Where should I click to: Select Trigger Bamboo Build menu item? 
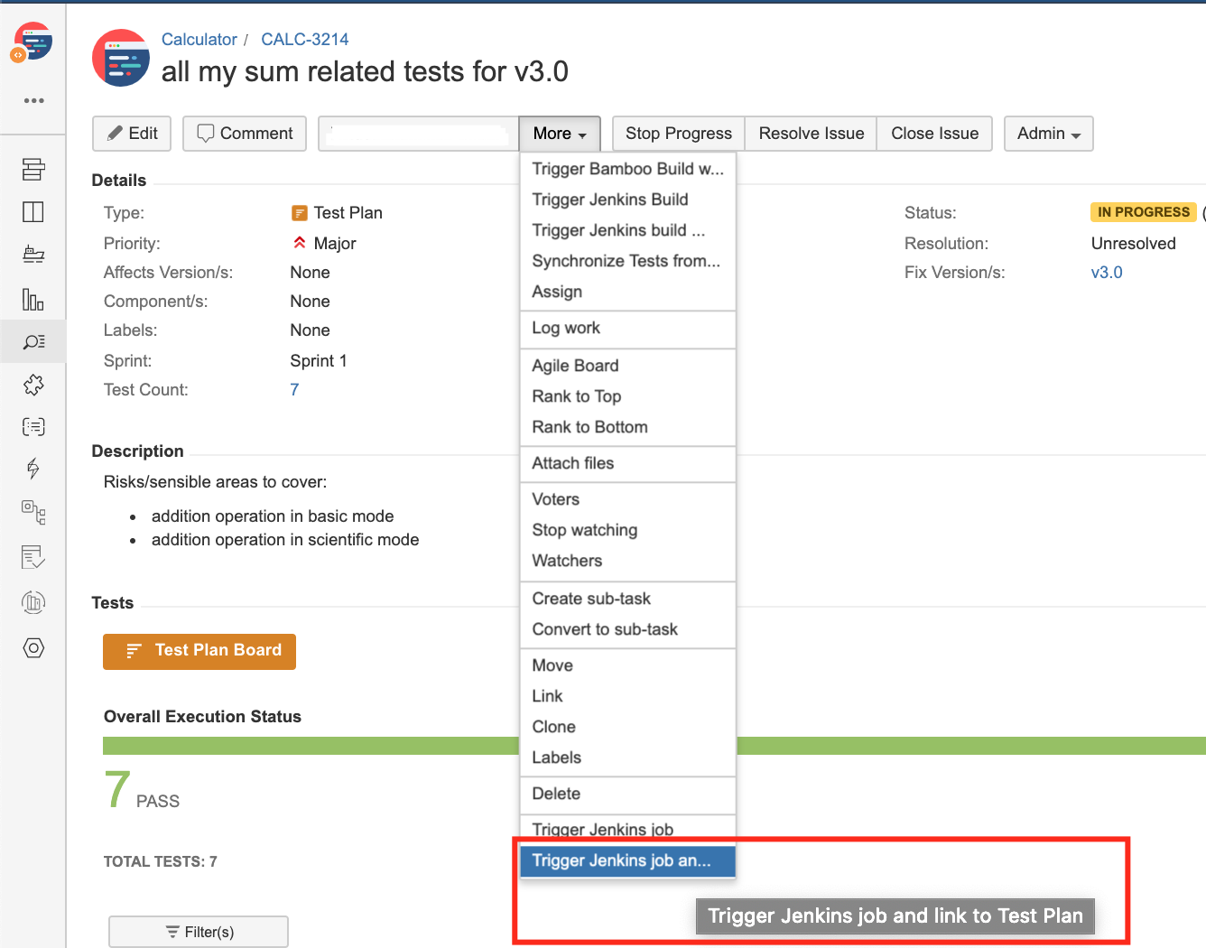pyautogui.click(x=628, y=169)
